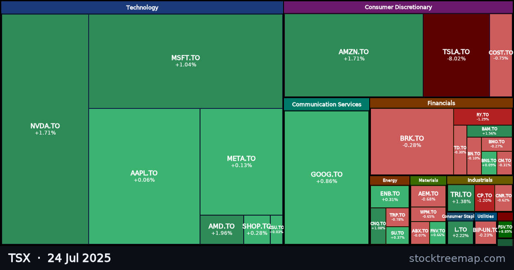Click the TSX 24 Jul 2025 title

click(x=60, y=258)
